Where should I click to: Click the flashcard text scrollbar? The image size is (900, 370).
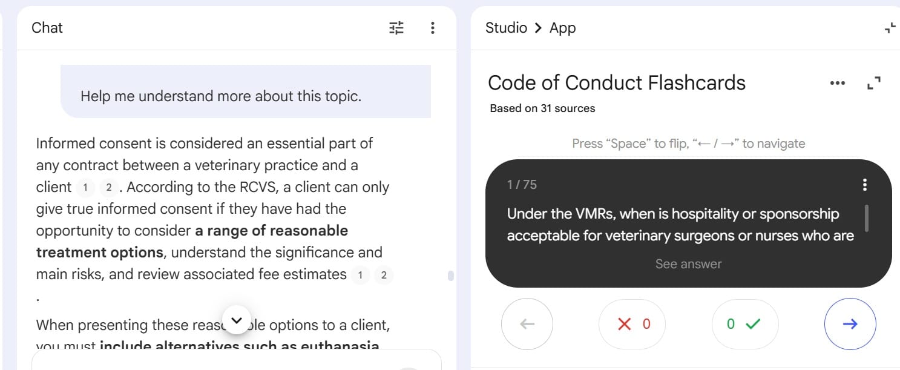(x=867, y=218)
